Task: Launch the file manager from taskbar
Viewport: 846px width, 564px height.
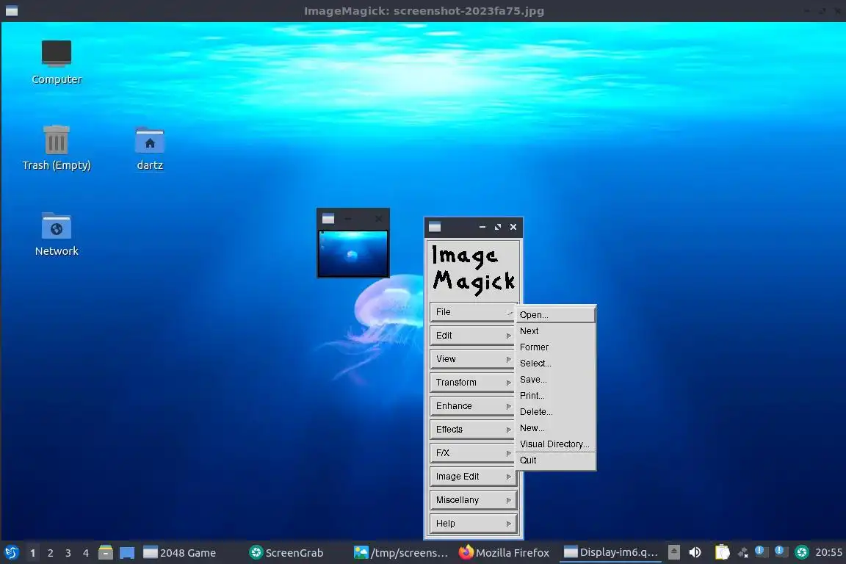Action: (x=106, y=553)
